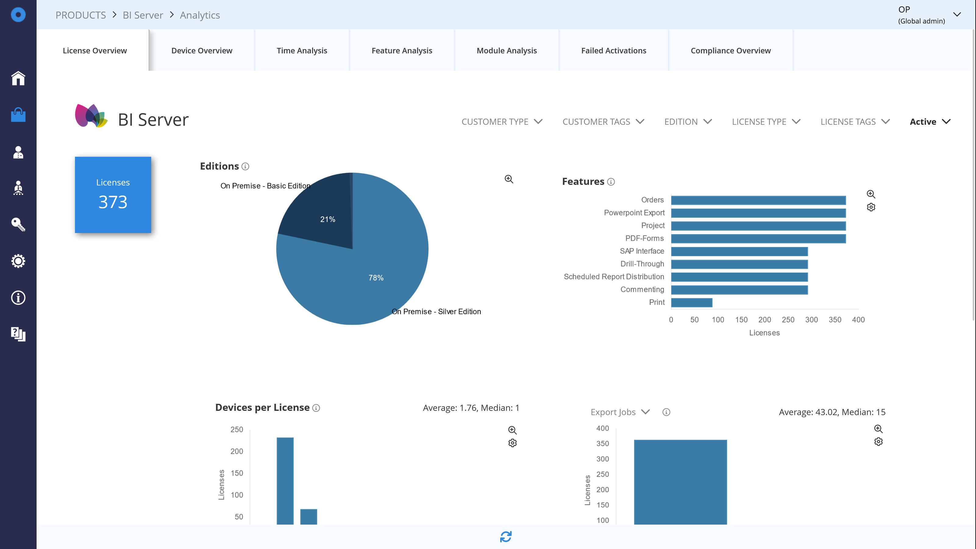
Task: Expand the CUSTOMER TAGS filter
Action: click(603, 122)
